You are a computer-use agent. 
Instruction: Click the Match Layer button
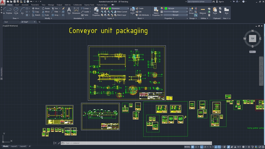pyautogui.click(x=120, y=15)
